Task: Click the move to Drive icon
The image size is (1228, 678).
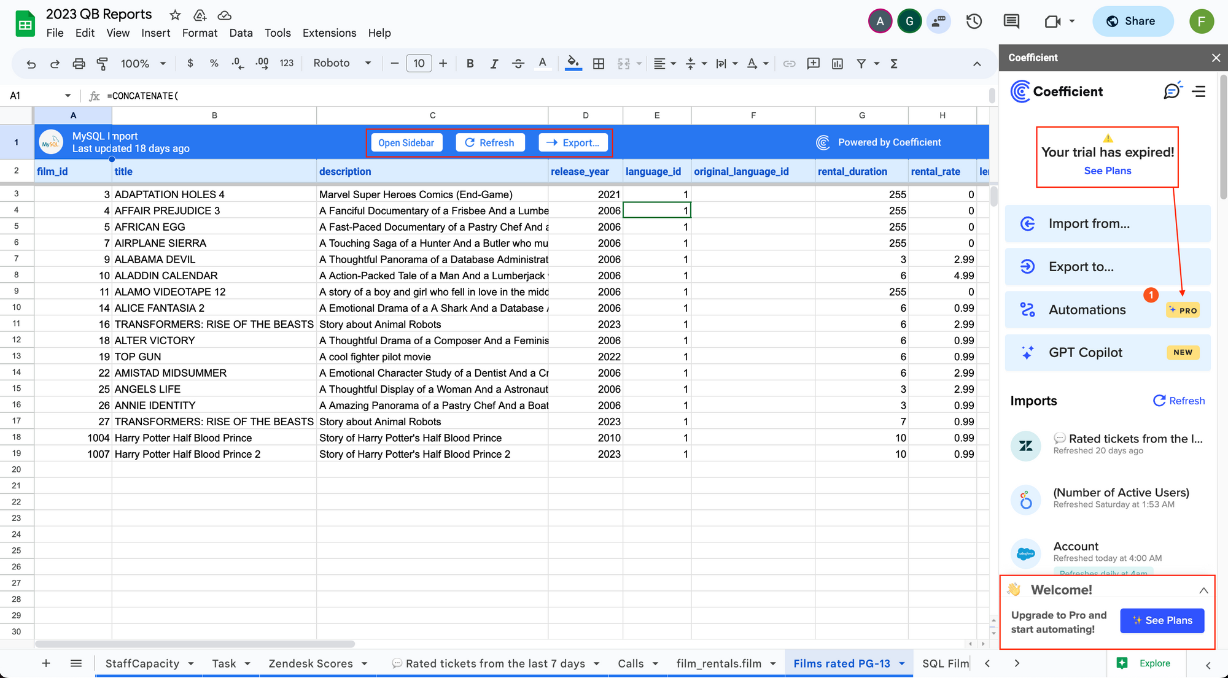Action: (200, 15)
